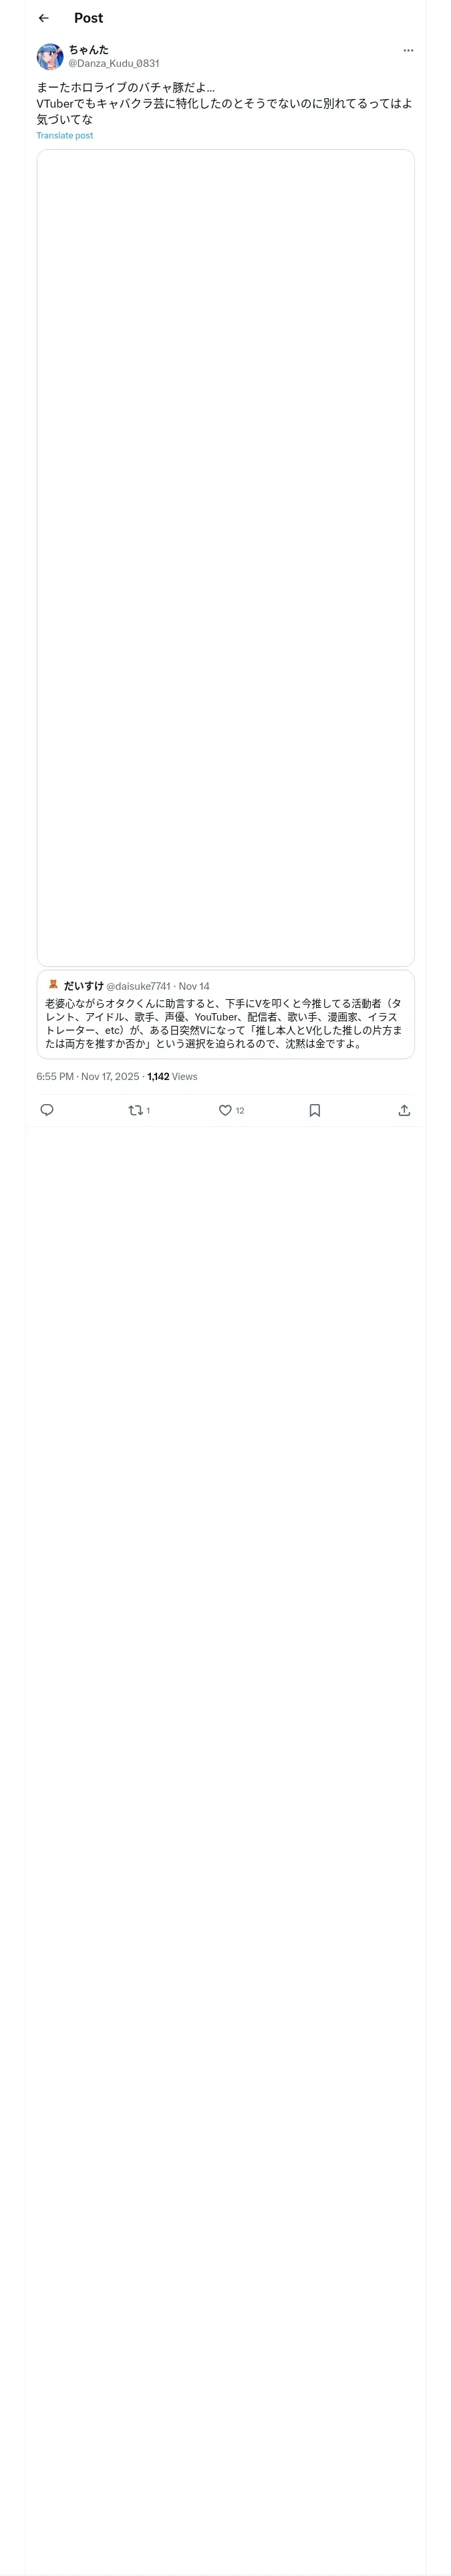Click the main post text about ホロライブ
This screenshot has width=451, height=2576.
tap(224, 103)
